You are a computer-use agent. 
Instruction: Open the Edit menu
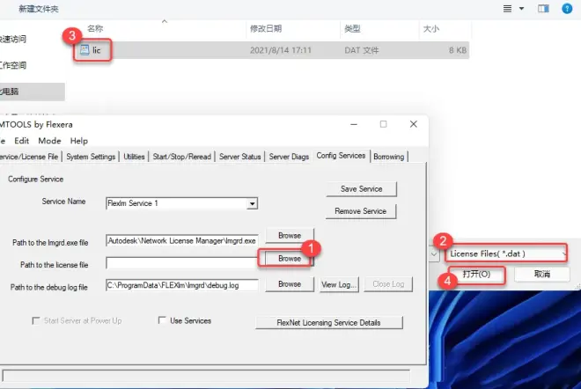(21, 141)
